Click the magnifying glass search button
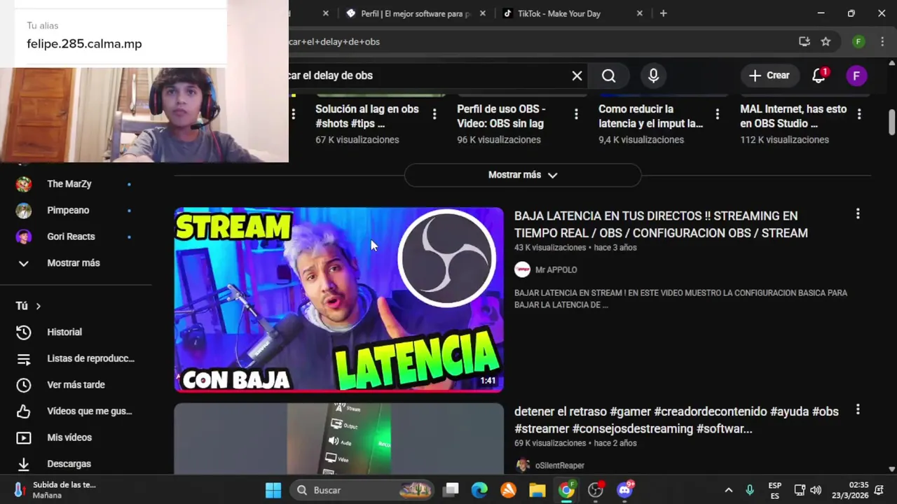 tap(608, 76)
